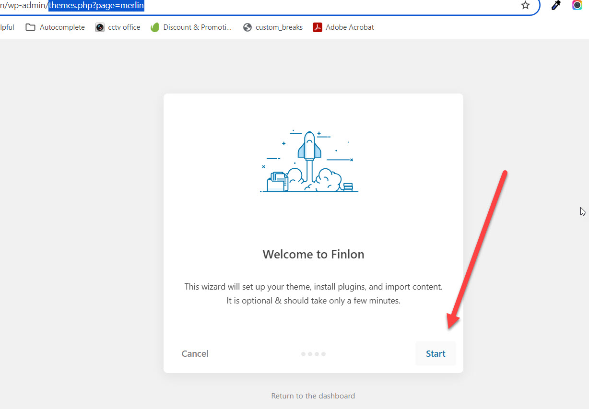This screenshot has height=409, width=589.
Task: Select the last wizard progress dot
Action: (x=324, y=354)
